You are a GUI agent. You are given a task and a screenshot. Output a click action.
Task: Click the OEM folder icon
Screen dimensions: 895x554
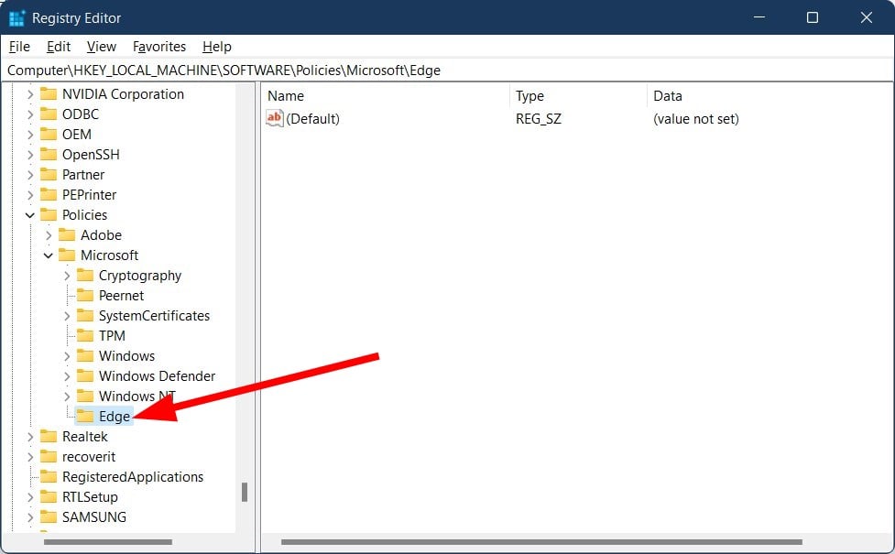[49, 134]
